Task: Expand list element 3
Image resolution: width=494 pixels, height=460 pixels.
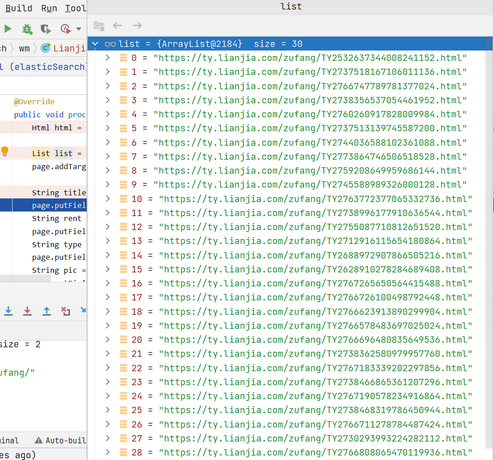Action: click(108, 100)
